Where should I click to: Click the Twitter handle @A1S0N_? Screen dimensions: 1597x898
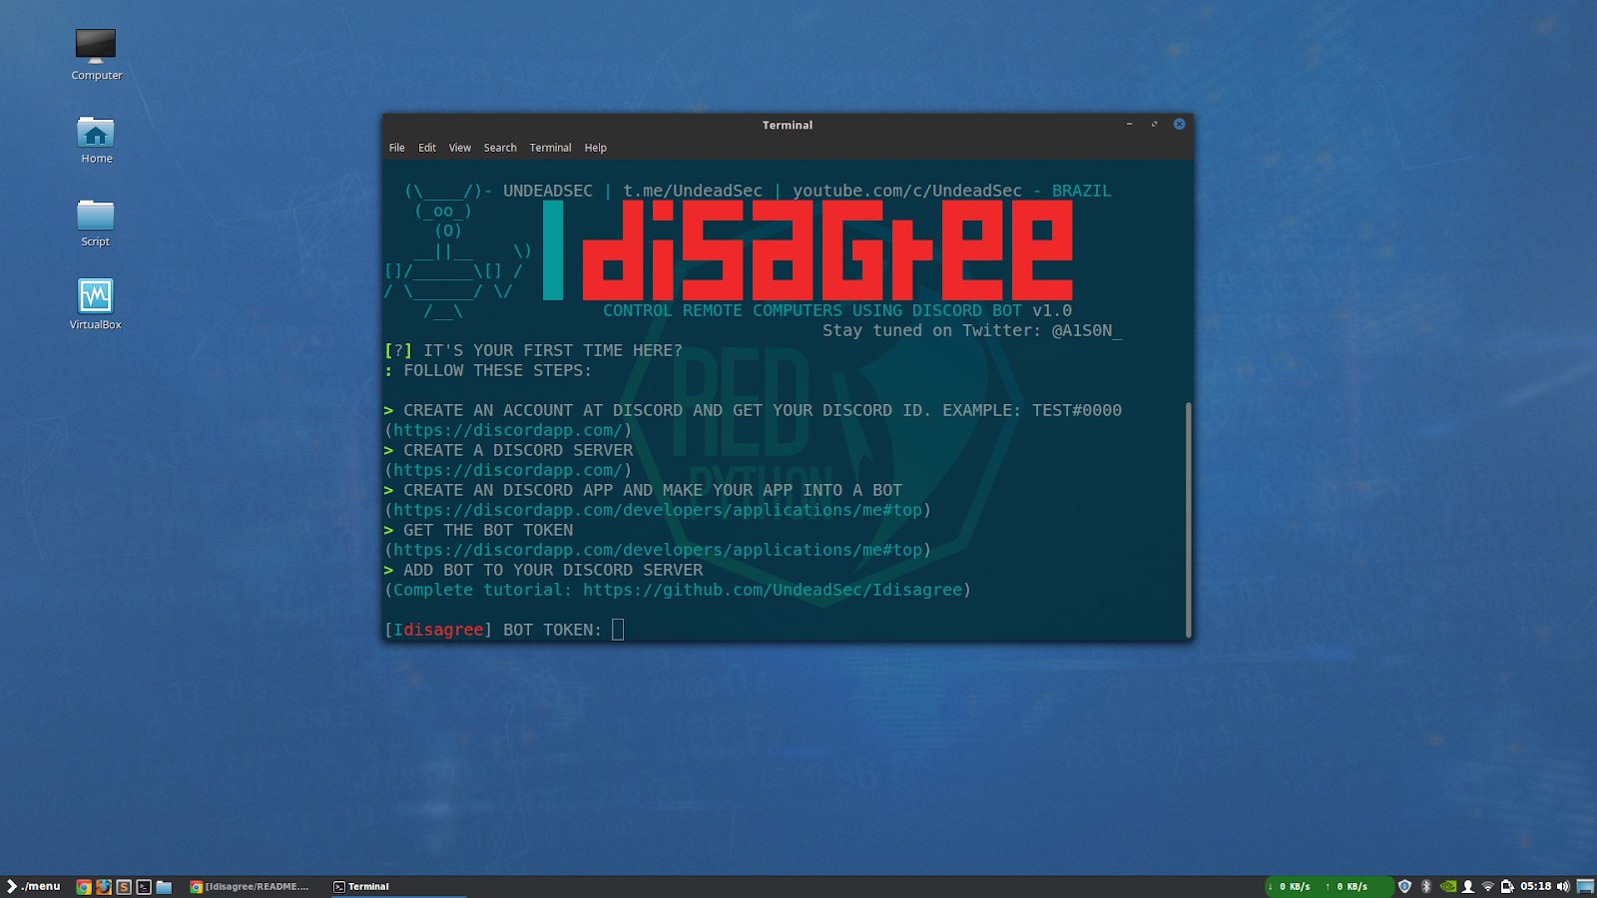tap(1087, 330)
